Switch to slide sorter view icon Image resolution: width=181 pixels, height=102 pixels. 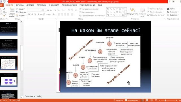(x=147, y=100)
